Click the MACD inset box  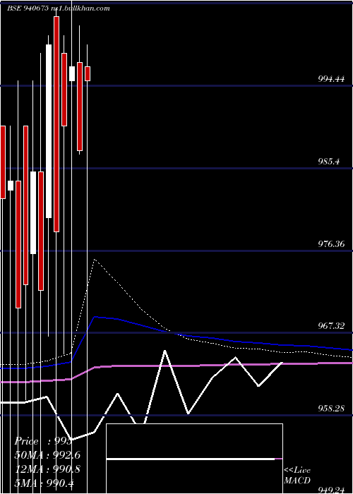click(x=194, y=459)
